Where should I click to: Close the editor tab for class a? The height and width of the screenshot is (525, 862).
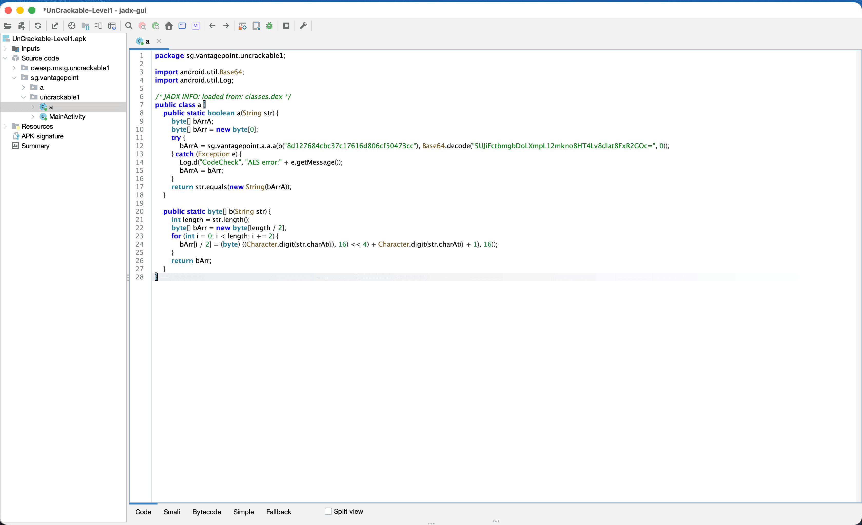[x=159, y=41]
